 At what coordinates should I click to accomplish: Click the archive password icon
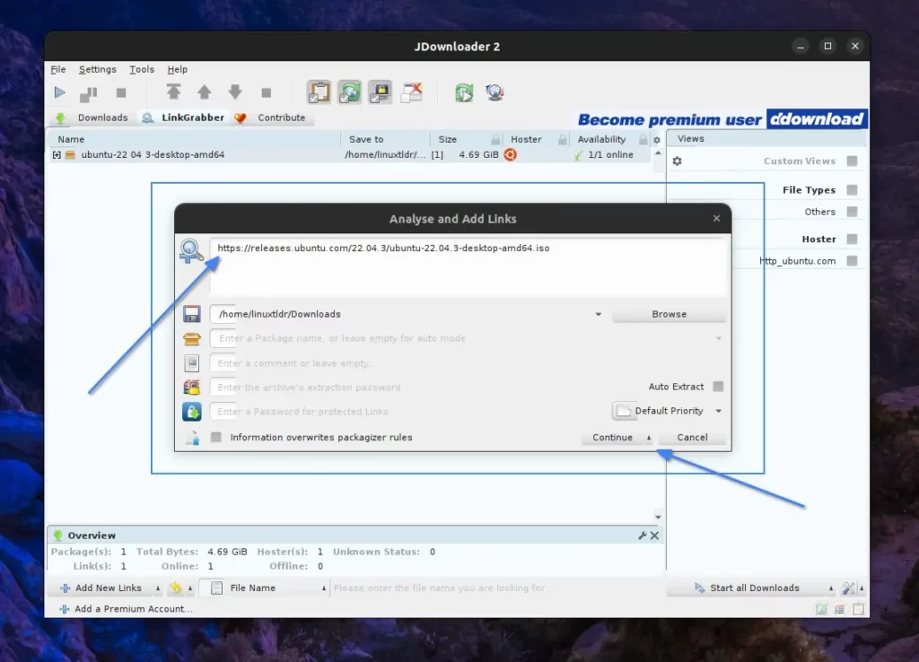(x=192, y=388)
